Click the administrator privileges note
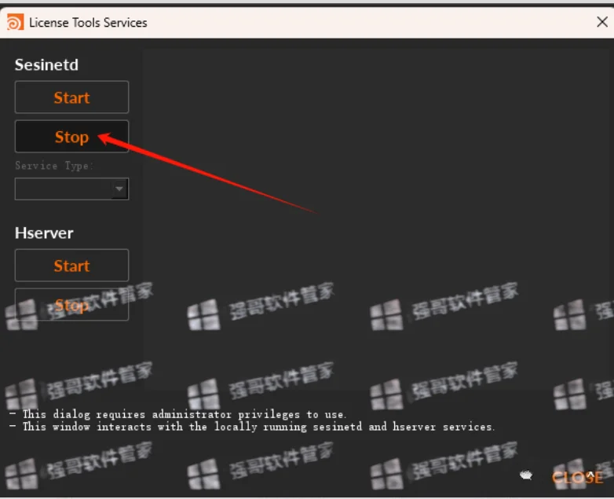The image size is (614, 499). 177,414
